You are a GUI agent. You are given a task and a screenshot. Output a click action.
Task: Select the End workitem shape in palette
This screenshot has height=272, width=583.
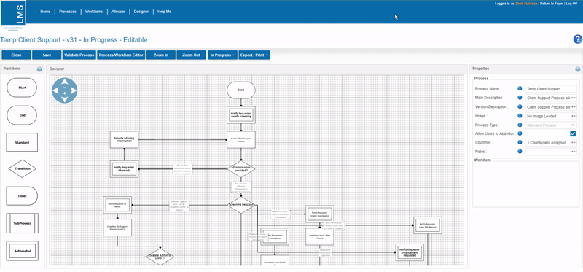(x=22, y=115)
